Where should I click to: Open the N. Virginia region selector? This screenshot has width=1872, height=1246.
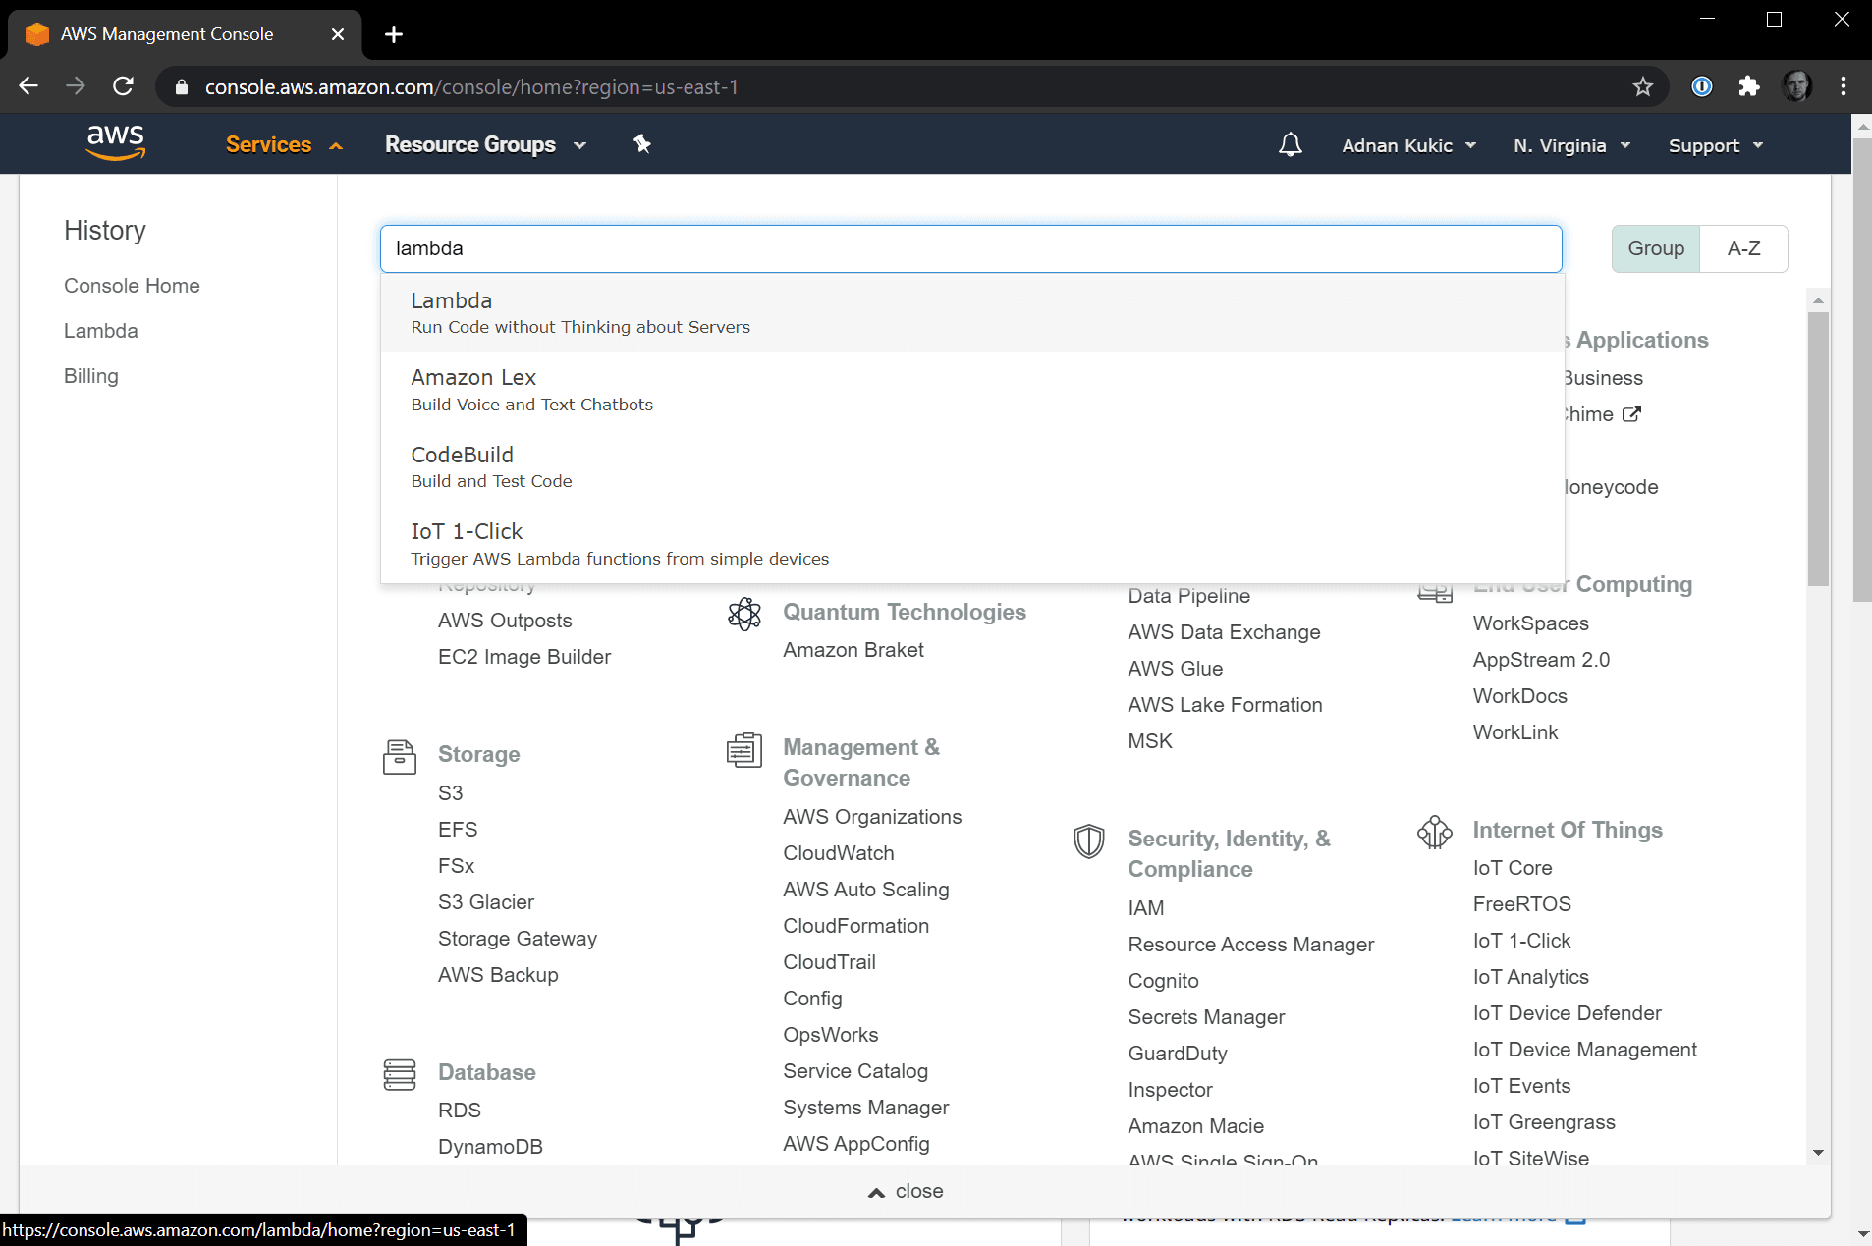pyautogui.click(x=1571, y=145)
